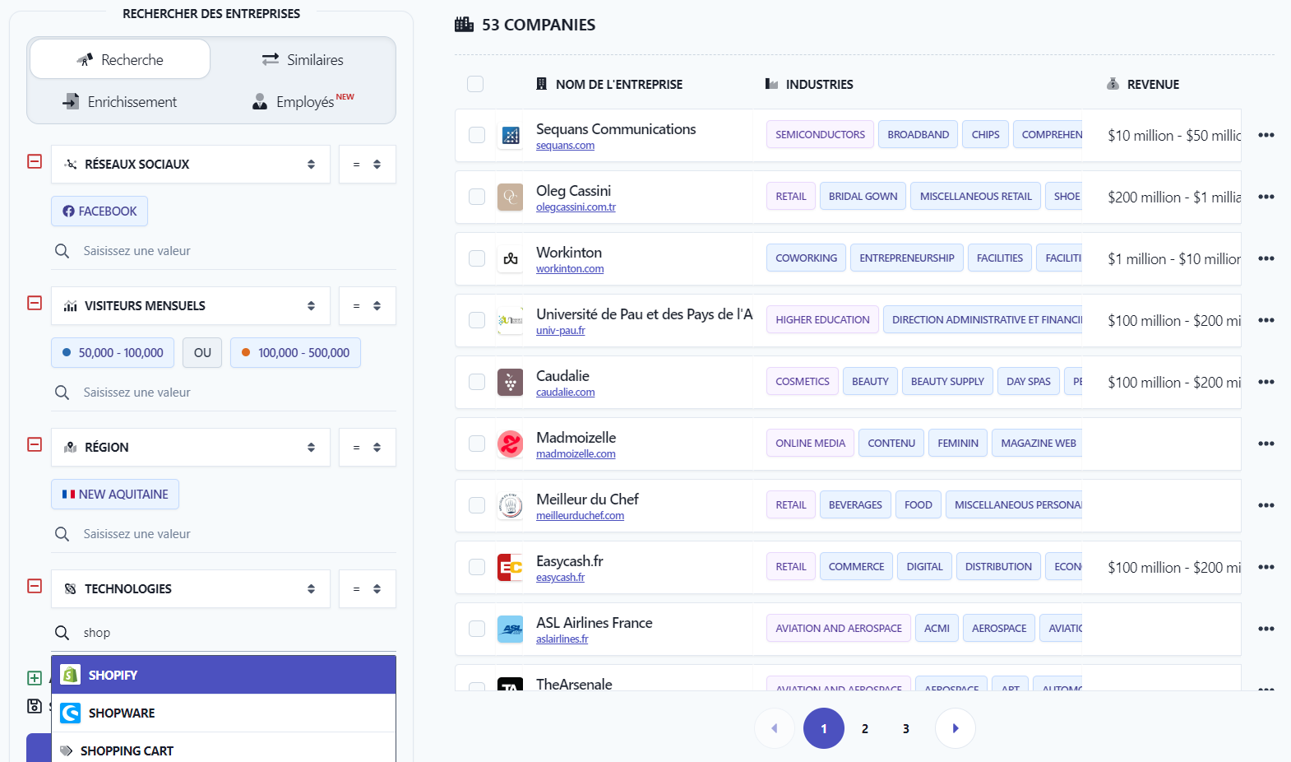Screen dimensions: 1291x762
Task: Open the operator dropdown beside Région
Action: click(x=368, y=448)
